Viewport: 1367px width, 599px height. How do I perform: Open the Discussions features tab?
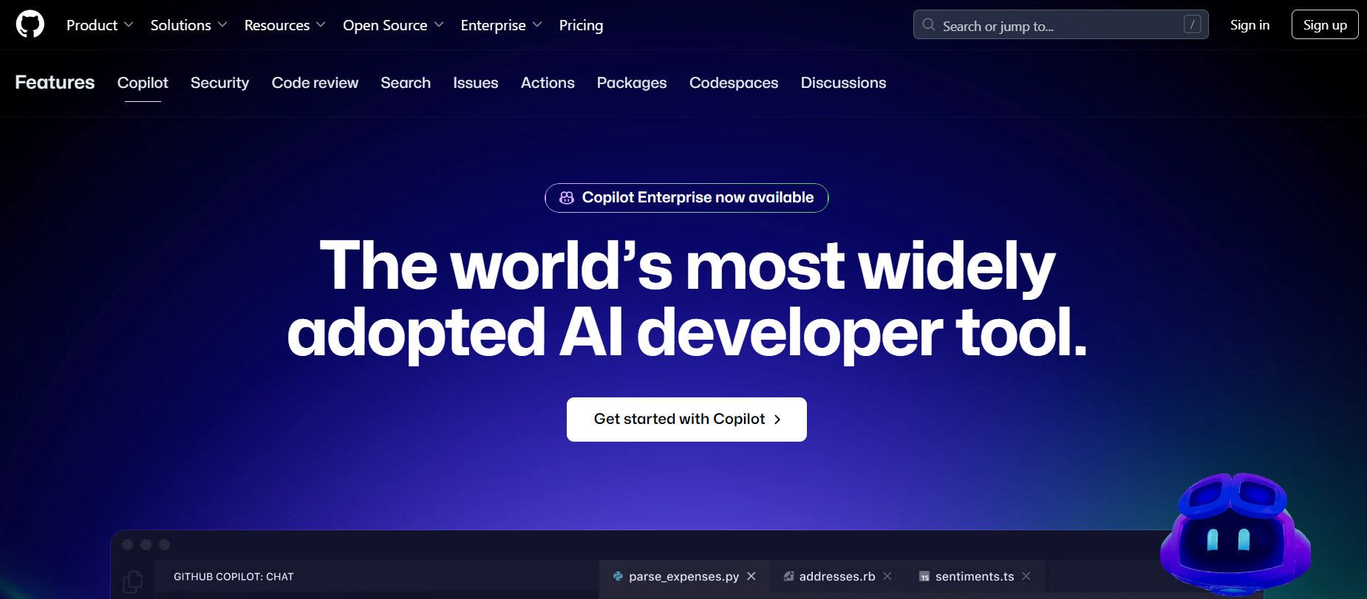[843, 83]
